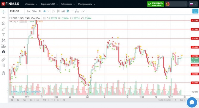Select the brush drawing tool

coord(4,29)
